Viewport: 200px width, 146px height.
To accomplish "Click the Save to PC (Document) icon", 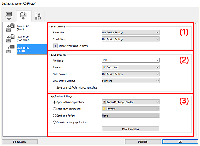I will (10, 38).
